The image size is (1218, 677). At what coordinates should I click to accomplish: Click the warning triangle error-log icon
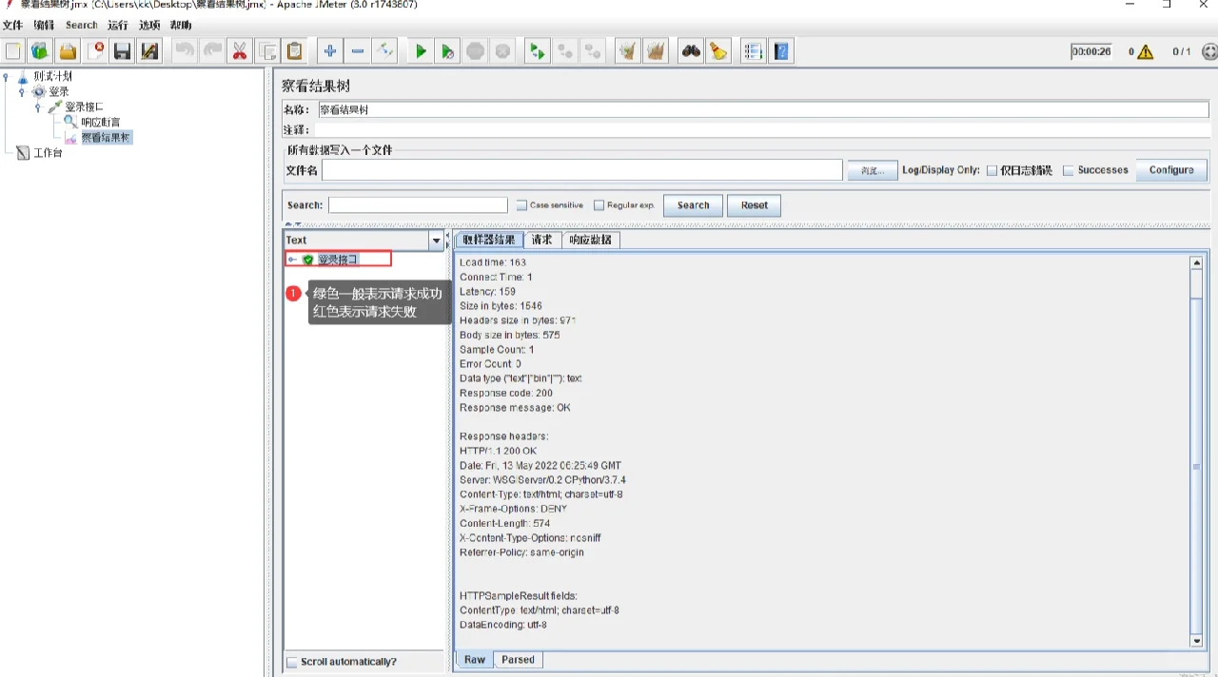pos(1145,52)
